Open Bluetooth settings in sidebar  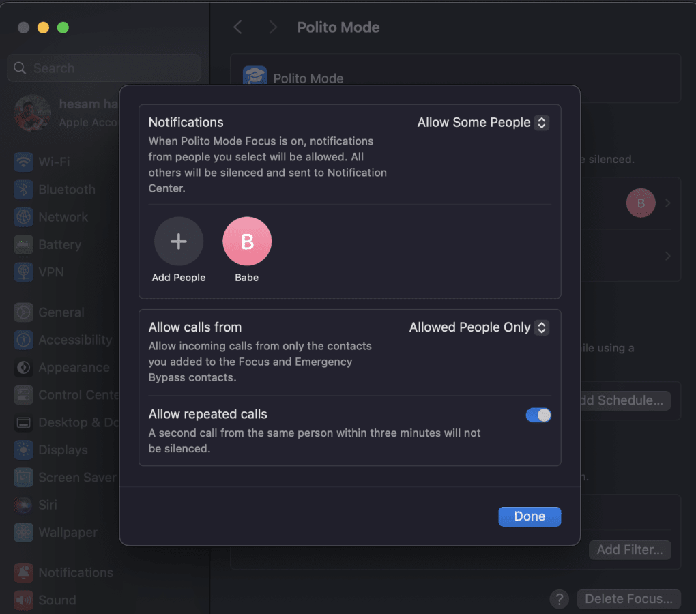[x=66, y=190]
